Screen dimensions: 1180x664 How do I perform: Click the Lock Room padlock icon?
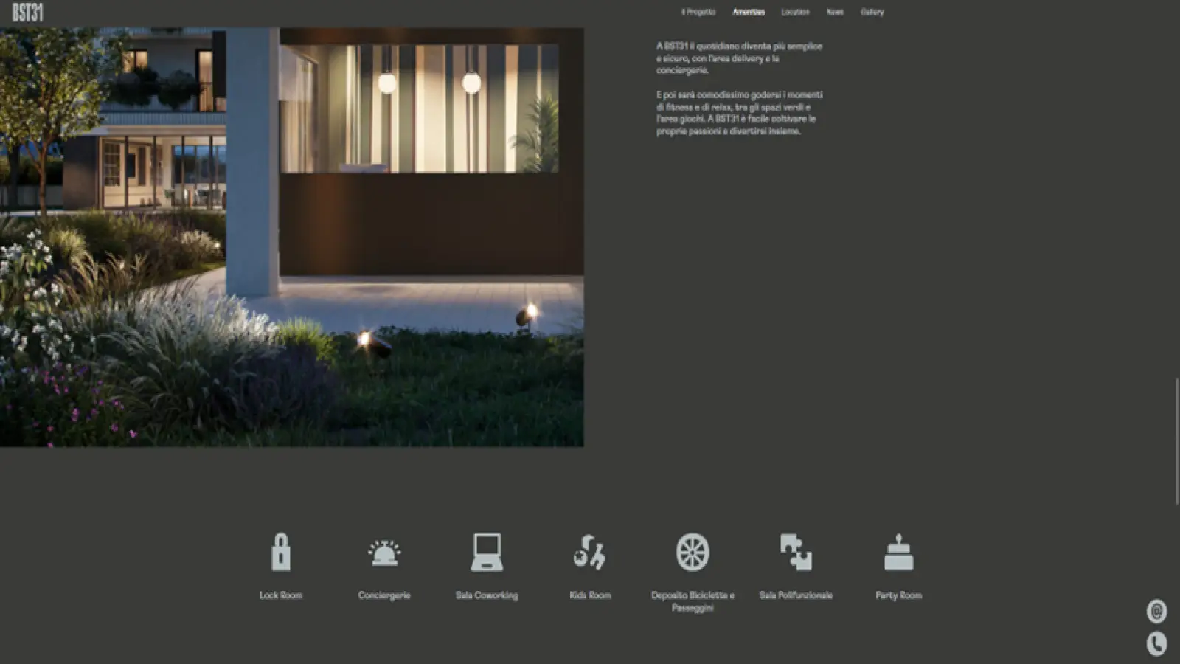(x=280, y=552)
